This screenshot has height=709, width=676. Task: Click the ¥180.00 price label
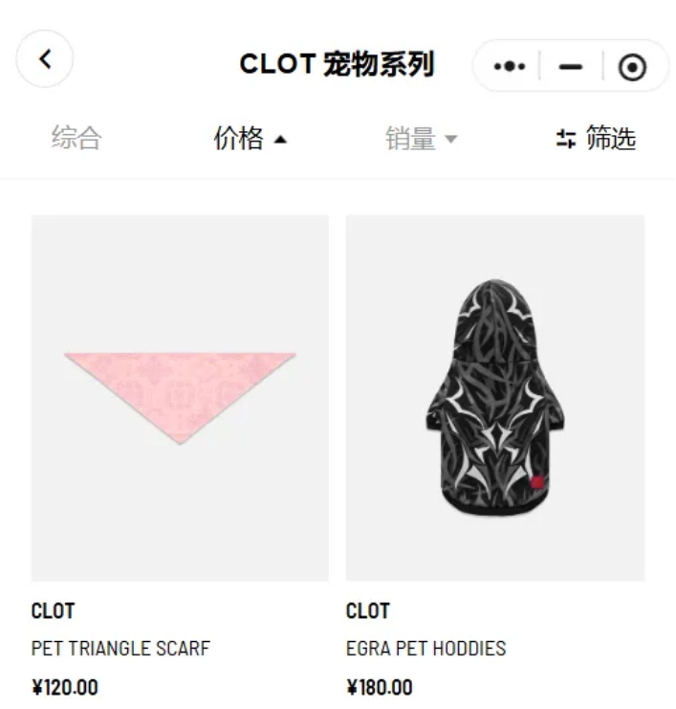click(x=380, y=687)
